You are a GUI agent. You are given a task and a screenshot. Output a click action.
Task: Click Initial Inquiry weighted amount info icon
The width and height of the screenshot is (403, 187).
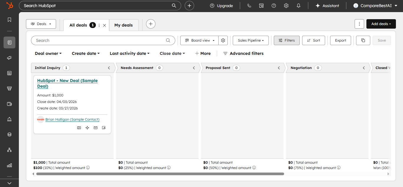pos(88,168)
